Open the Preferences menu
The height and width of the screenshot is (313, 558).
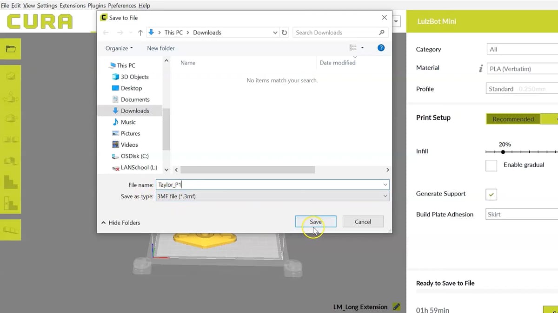pos(122,6)
